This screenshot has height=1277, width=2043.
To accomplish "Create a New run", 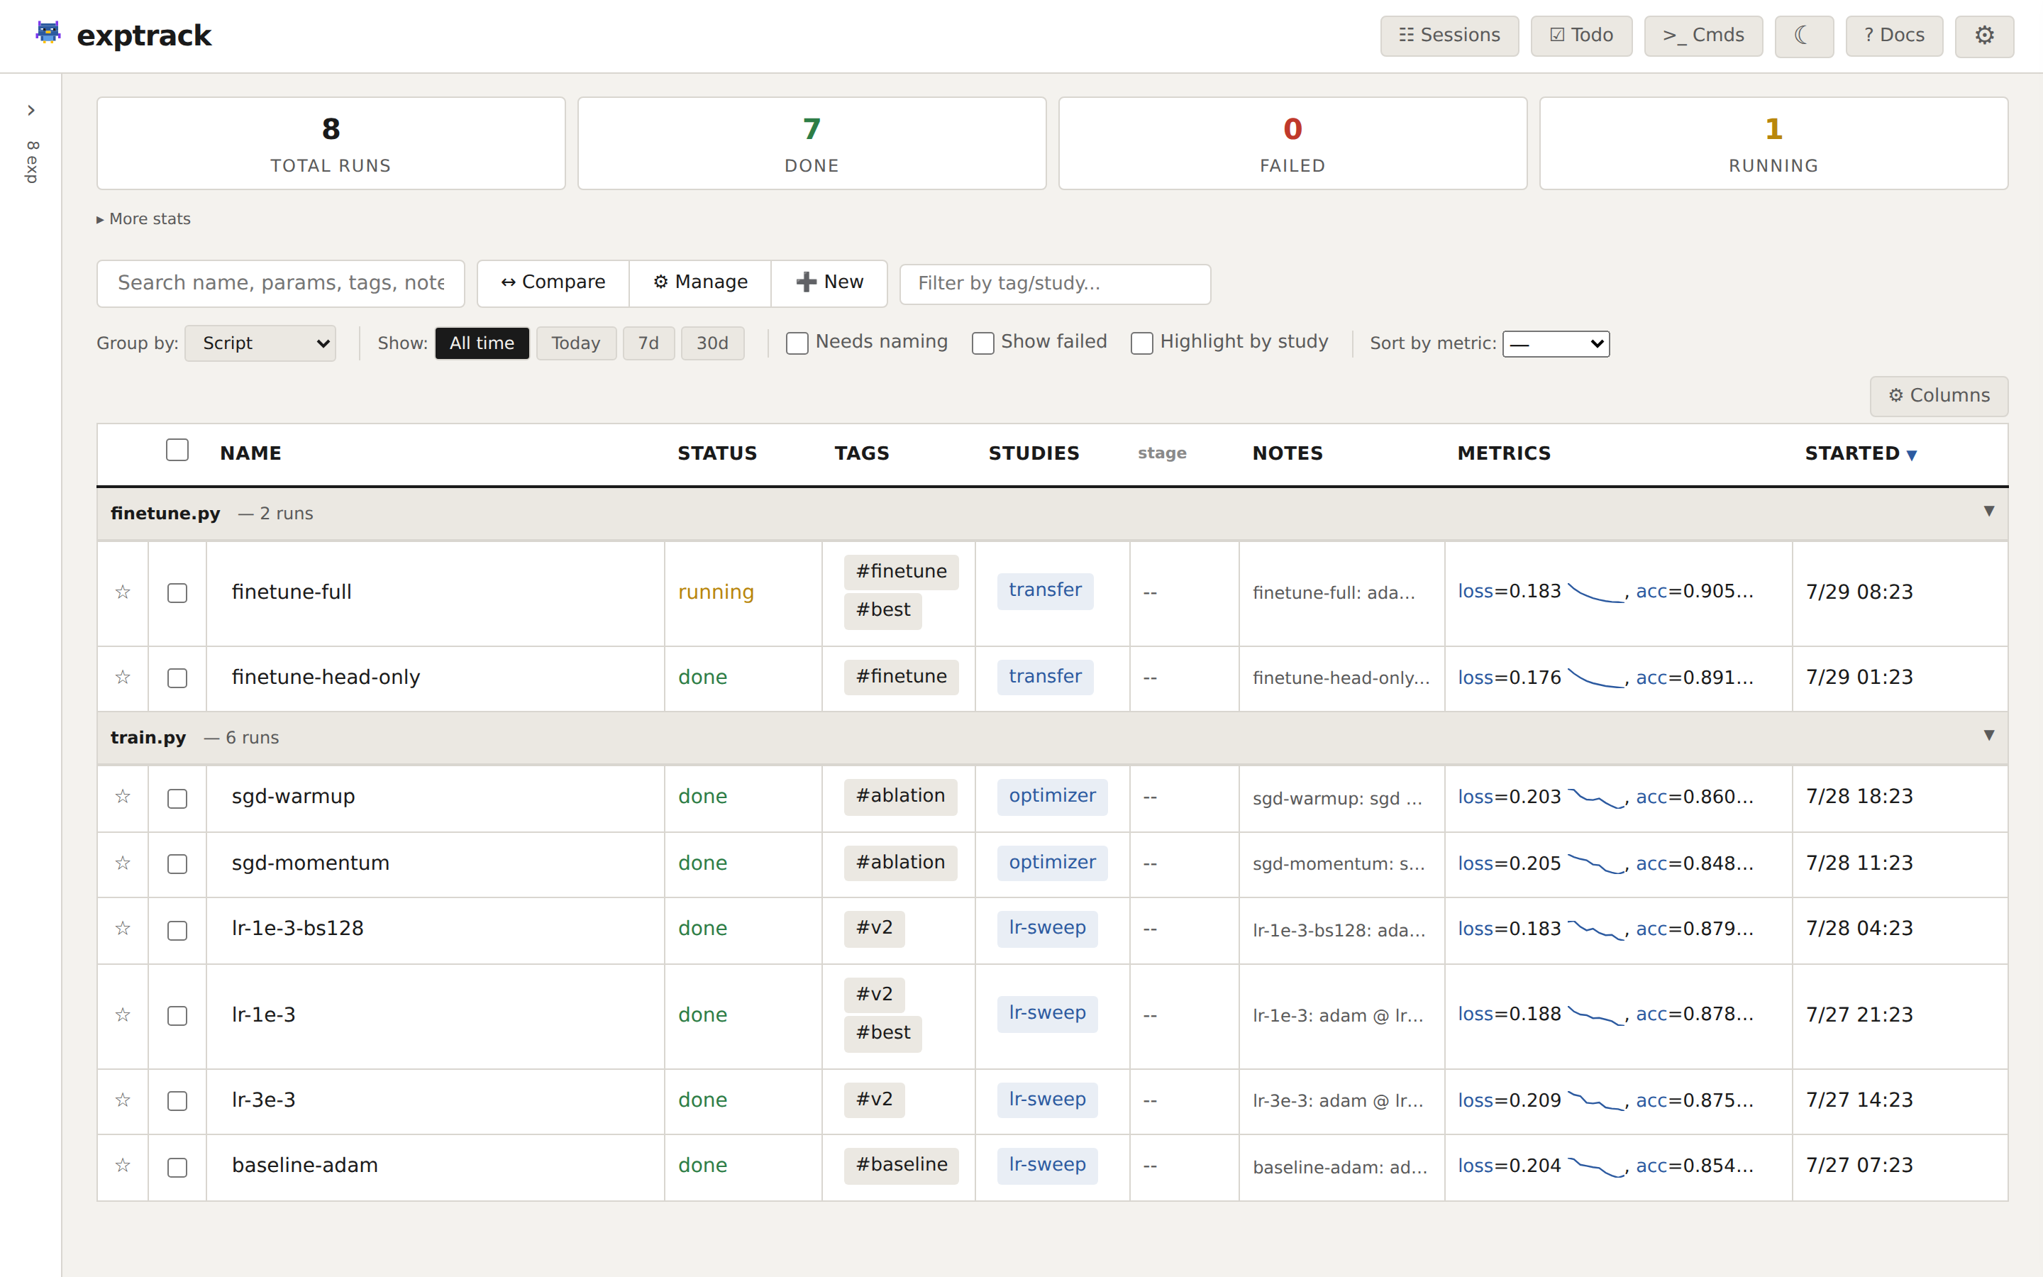I will (829, 283).
